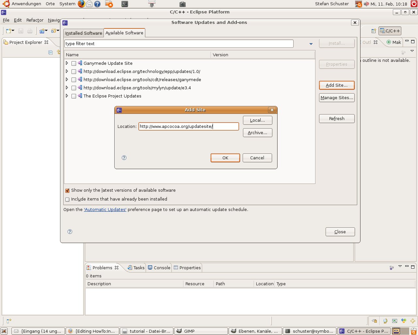Click the trash icon in bottom panel
This screenshot has height=335, width=418.
[414, 331]
